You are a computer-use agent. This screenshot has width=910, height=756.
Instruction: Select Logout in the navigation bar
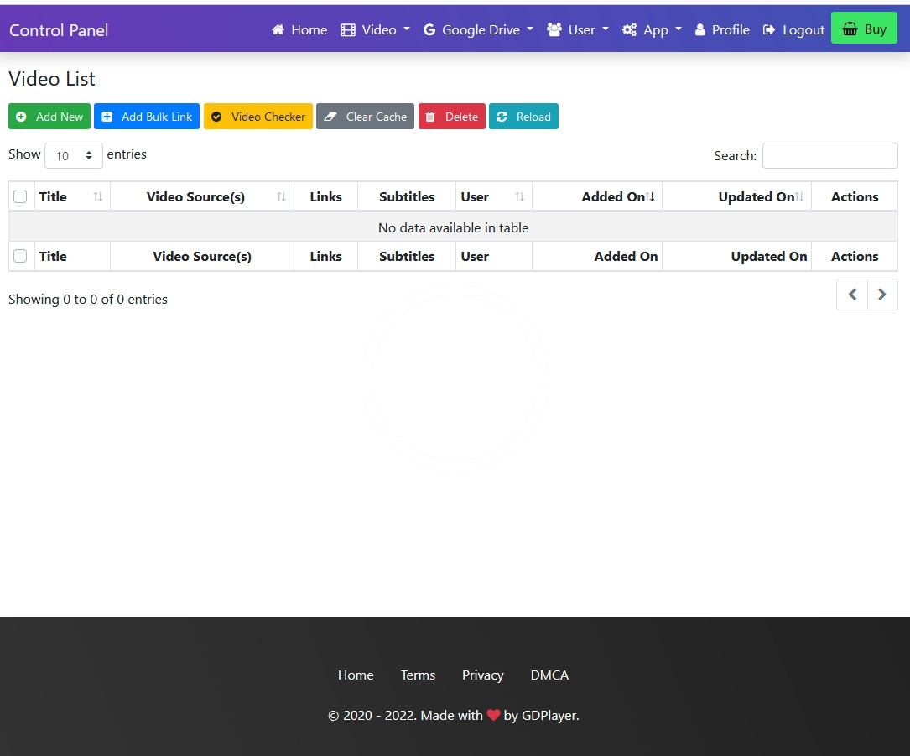(x=794, y=29)
